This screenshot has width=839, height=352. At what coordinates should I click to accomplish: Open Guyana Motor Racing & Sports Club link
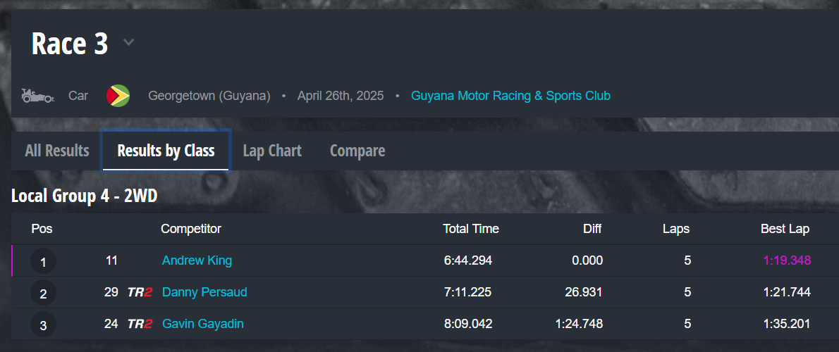click(x=510, y=96)
